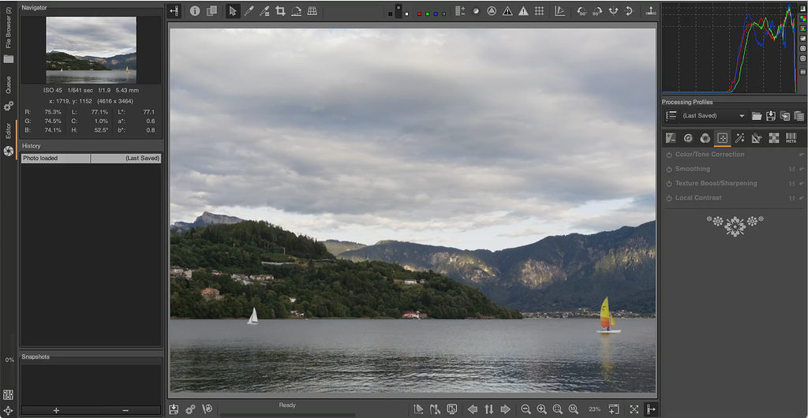The image size is (808, 418).
Task: Click the Navigator preview thumbnail
Action: click(91, 49)
